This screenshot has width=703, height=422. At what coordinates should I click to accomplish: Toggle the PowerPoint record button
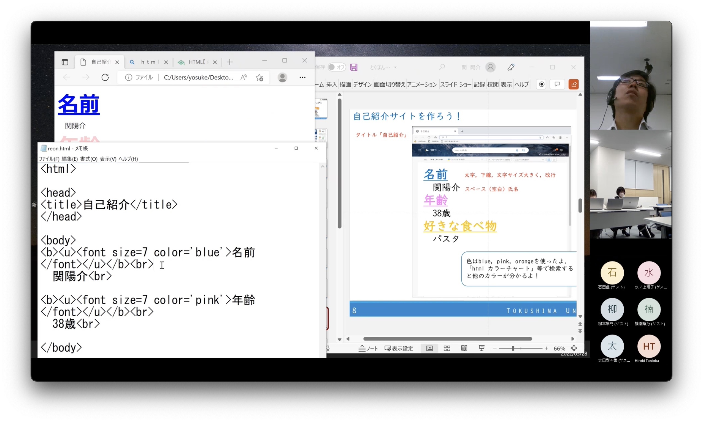pos(541,84)
